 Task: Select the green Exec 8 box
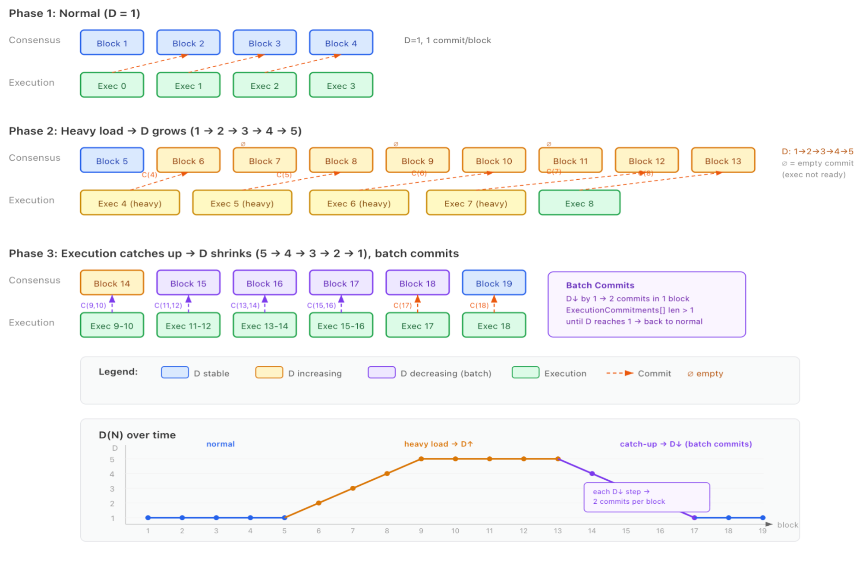click(579, 203)
